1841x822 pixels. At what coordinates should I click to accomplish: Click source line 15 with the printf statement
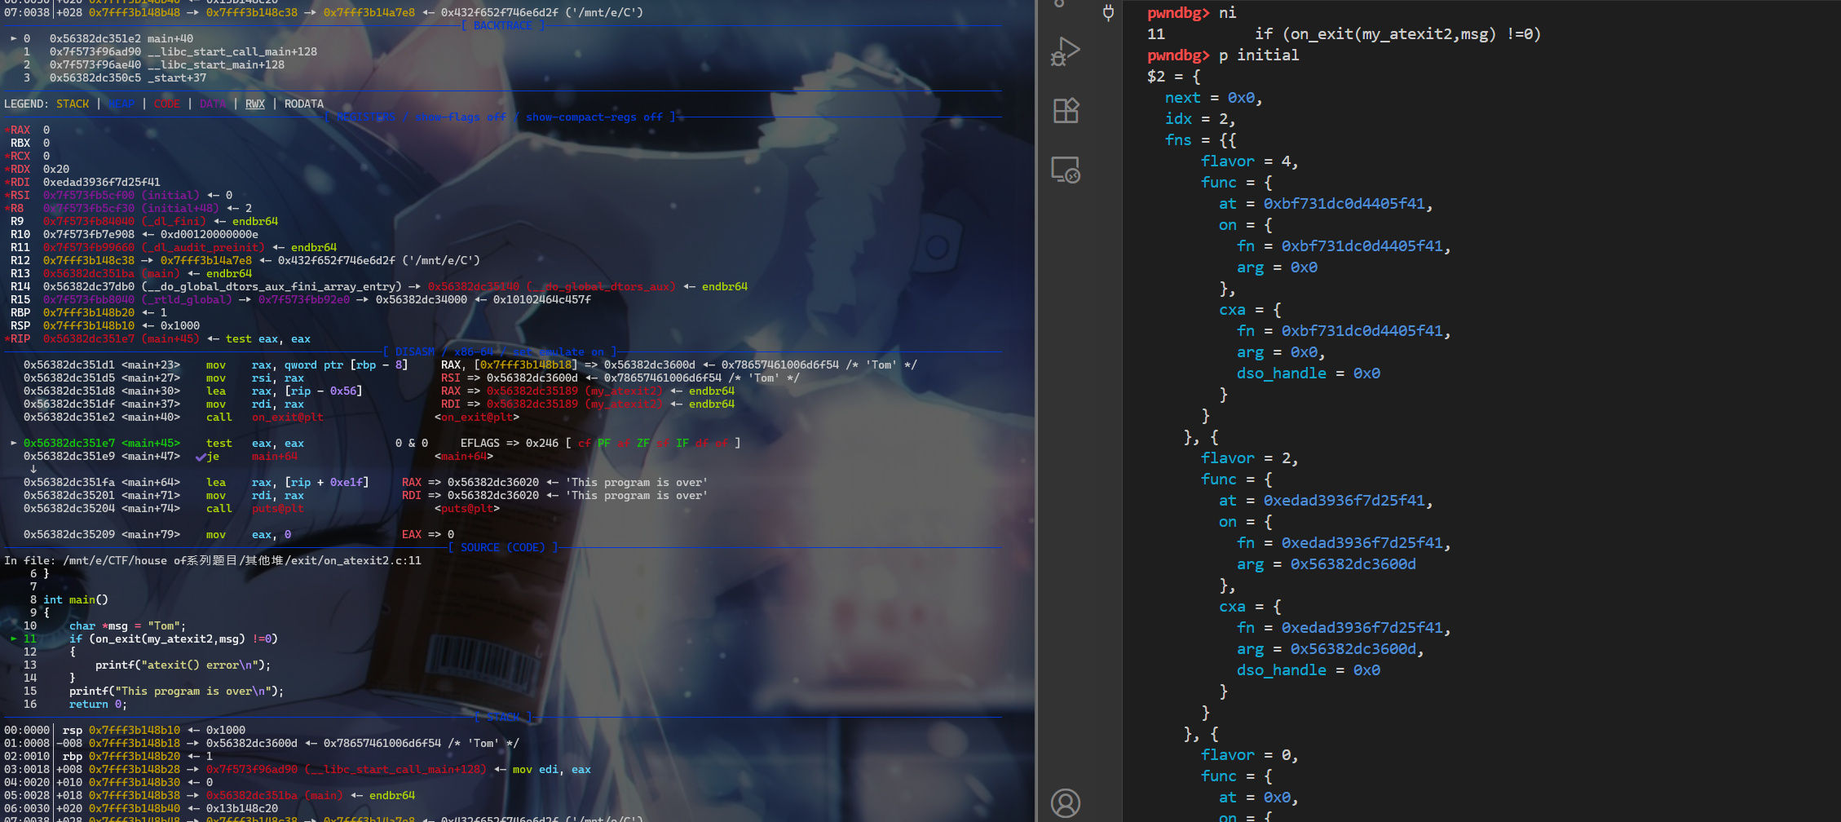176,691
